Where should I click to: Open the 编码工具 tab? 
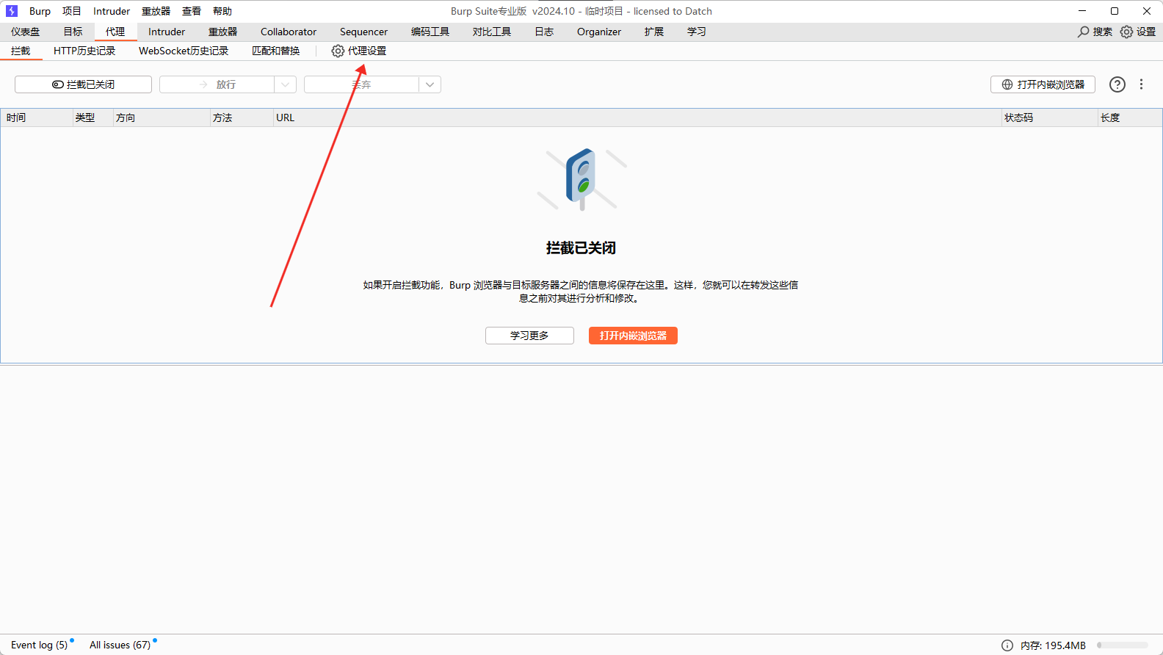pyautogui.click(x=430, y=32)
